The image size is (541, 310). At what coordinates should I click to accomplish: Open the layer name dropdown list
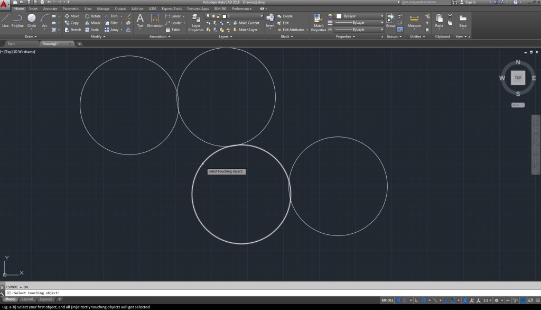[x=260, y=16]
